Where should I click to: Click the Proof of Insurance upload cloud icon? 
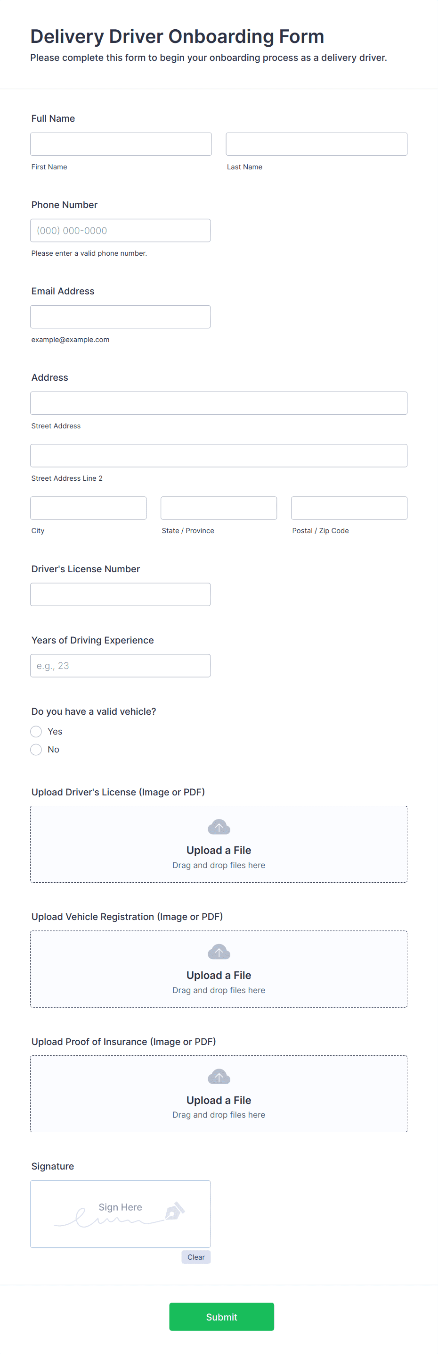219,1077
